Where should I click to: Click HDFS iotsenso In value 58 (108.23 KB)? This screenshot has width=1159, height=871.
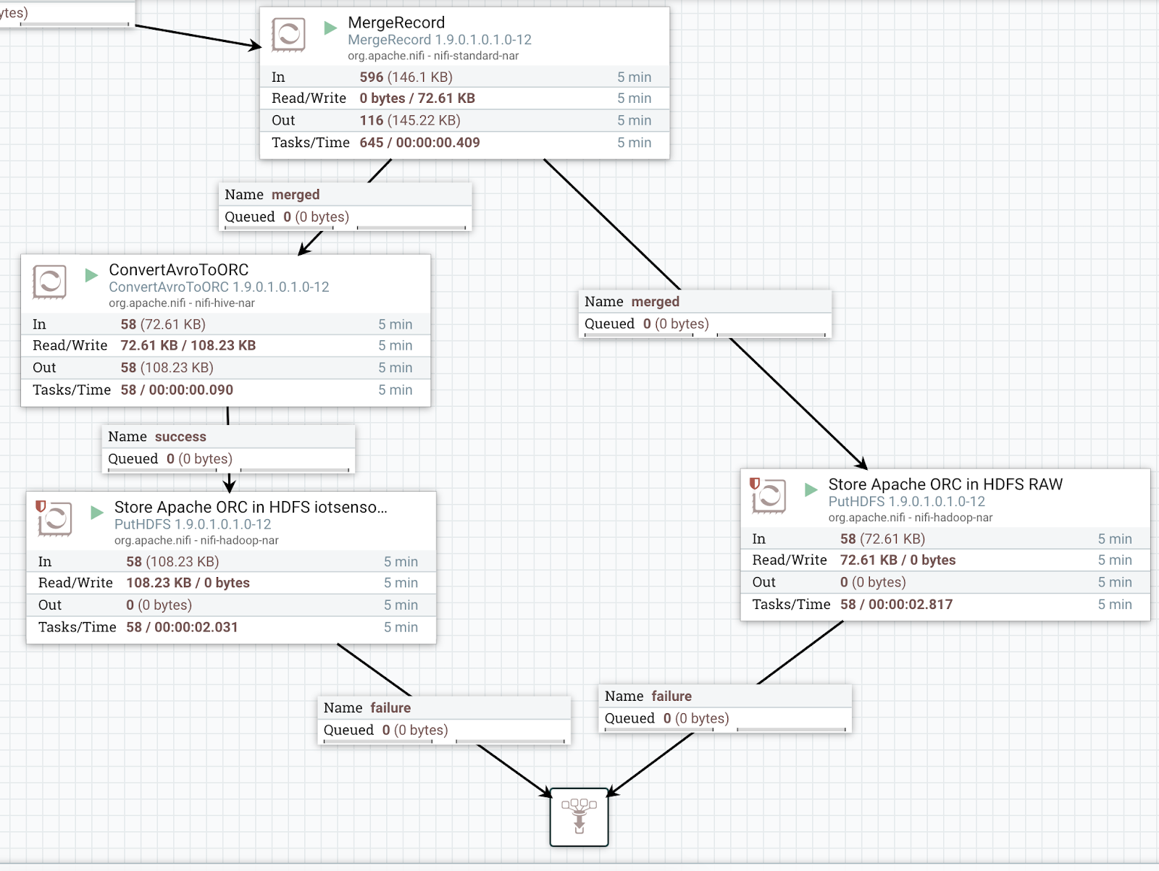point(172,562)
